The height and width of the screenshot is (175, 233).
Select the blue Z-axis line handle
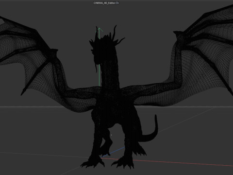point(113,152)
